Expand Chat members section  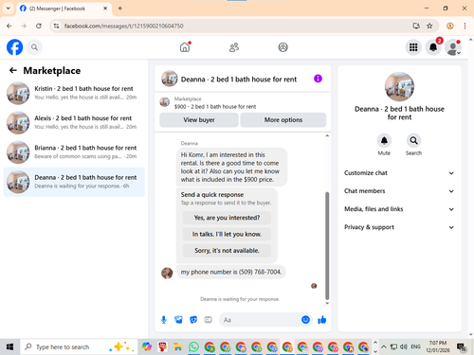pos(399,191)
